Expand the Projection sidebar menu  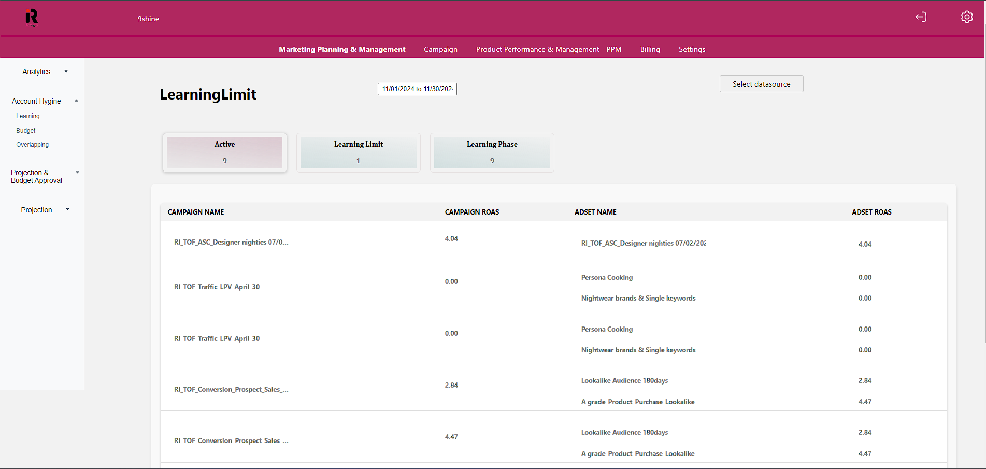(44, 210)
